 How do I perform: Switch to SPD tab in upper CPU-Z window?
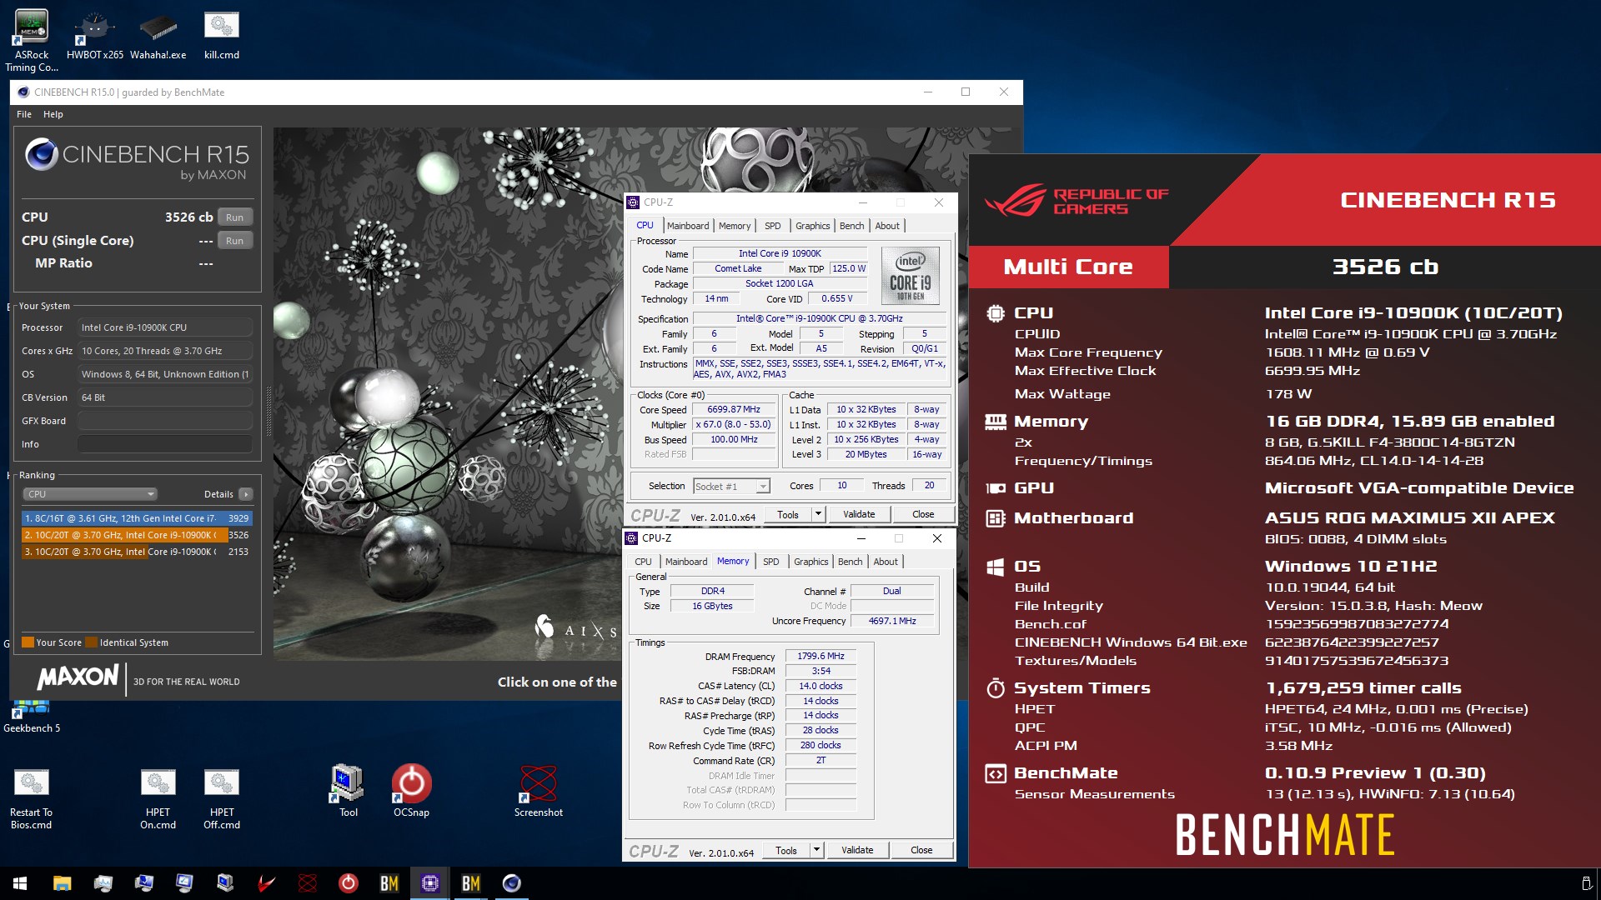[773, 226]
